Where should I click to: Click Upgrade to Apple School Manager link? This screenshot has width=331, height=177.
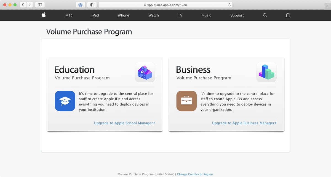coord(124,123)
